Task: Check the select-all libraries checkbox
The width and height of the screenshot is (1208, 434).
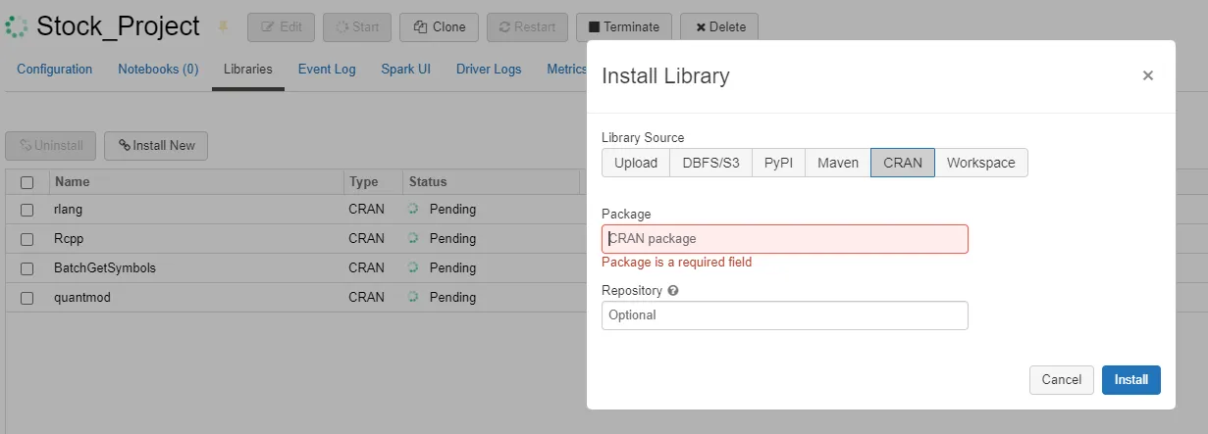Action: pos(27,182)
